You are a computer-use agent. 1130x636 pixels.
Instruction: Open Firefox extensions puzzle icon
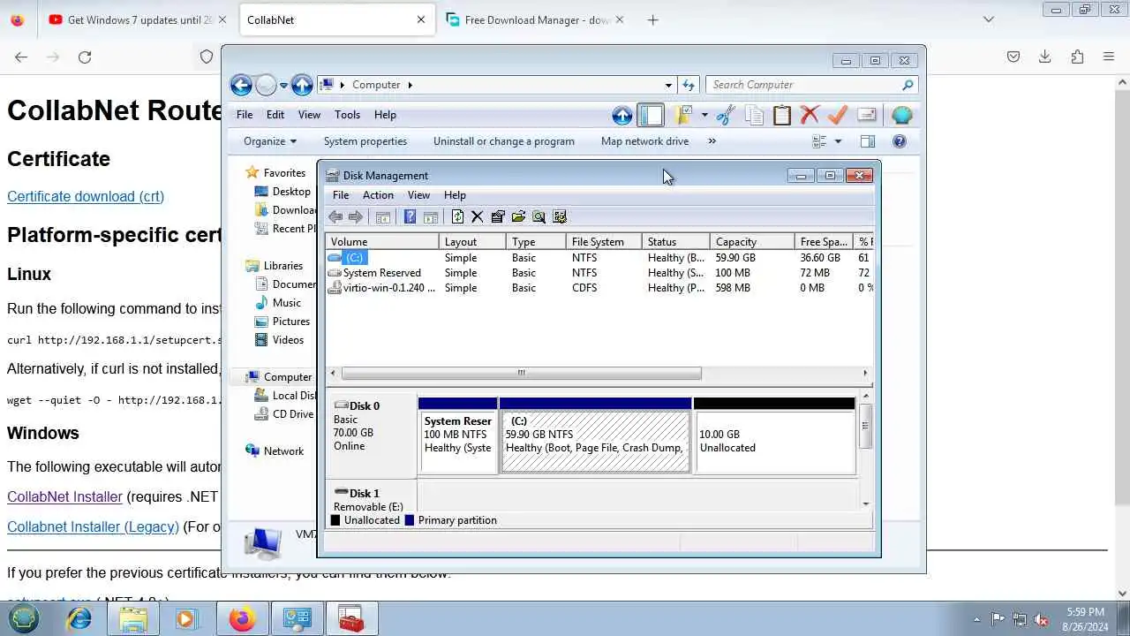click(1077, 57)
